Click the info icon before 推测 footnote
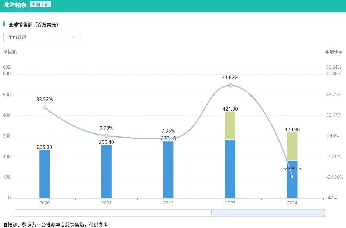Viewport: 346px width, 228px height. tap(5, 225)
